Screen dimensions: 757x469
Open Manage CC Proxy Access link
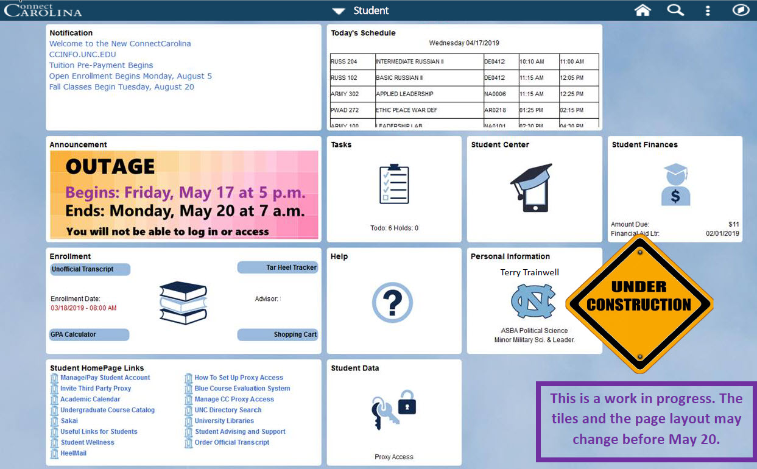coord(234,400)
